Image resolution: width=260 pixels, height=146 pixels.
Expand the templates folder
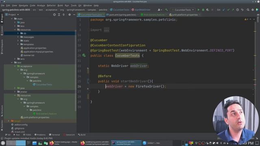pos(18,44)
